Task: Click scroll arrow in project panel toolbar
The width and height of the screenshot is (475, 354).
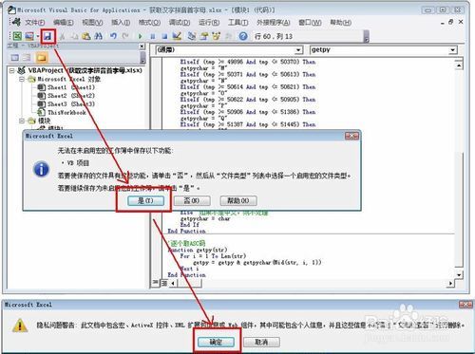Action: tap(142, 58)
